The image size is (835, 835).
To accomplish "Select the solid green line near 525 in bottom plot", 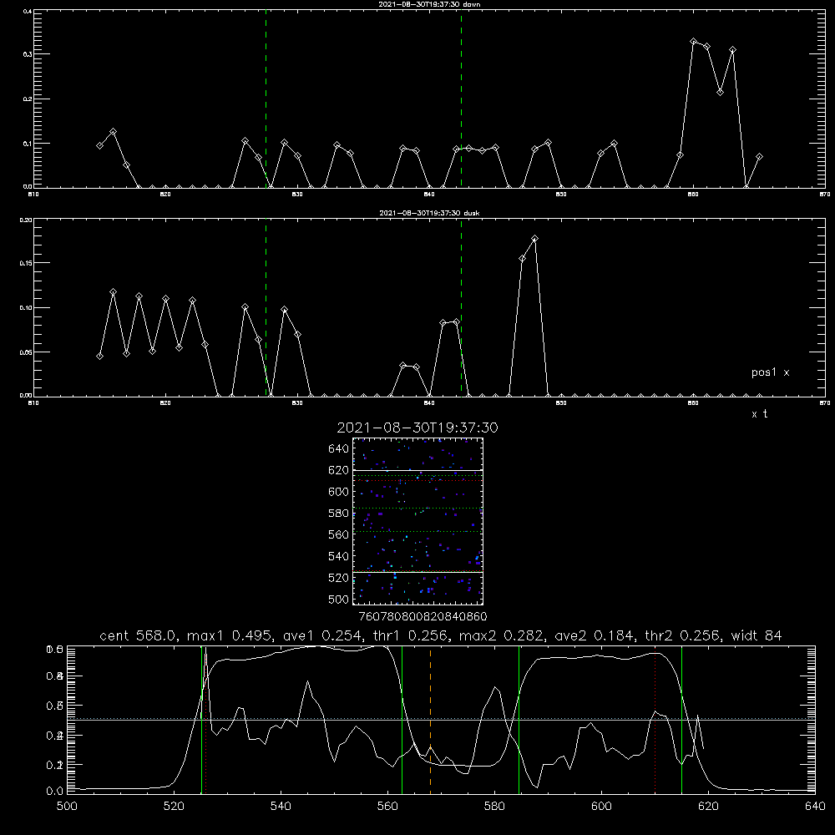I will (x=201, y=720).
